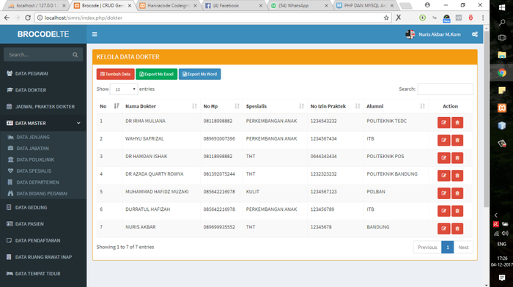Select pagination page 1
513x287 pixels.
coord(448,247)
